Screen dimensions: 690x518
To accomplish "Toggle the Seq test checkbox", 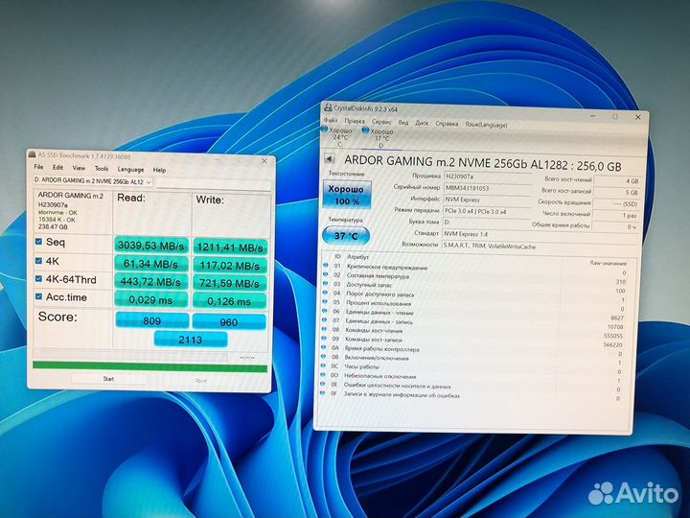I will pos(38,242).
